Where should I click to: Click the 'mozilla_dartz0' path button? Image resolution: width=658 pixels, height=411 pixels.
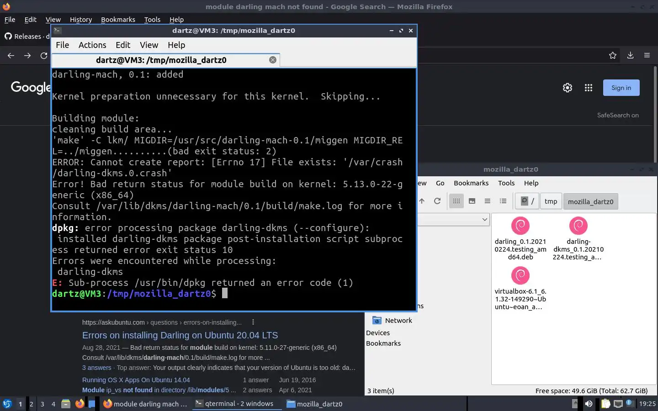point(590,201)
